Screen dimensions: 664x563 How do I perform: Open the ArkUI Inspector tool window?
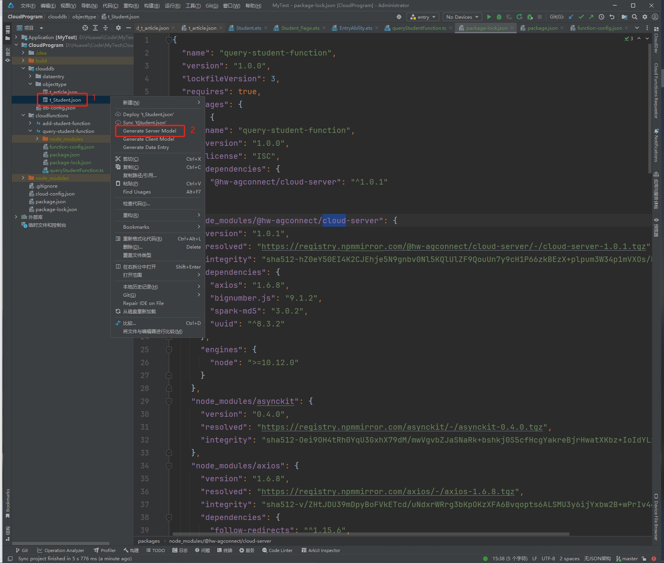coord(320,550)
